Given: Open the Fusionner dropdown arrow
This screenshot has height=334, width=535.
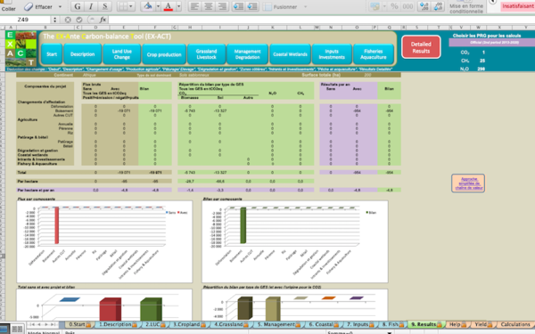Looking at the screenshot, I should [305, 7].
